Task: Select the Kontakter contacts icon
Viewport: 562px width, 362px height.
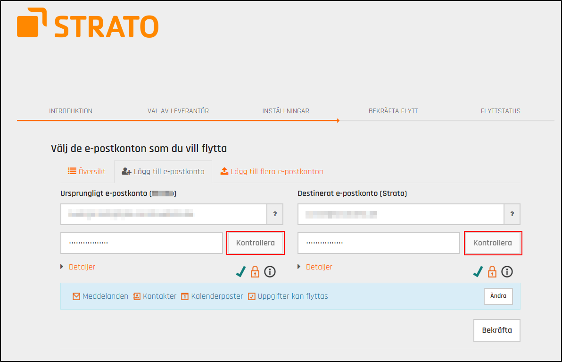Action: [x=136, y=296]
